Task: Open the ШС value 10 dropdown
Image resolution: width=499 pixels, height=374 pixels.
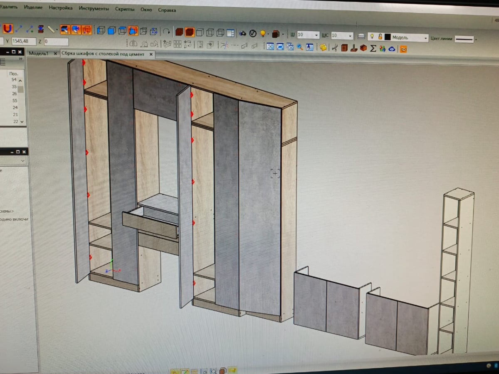Action: 342,36
